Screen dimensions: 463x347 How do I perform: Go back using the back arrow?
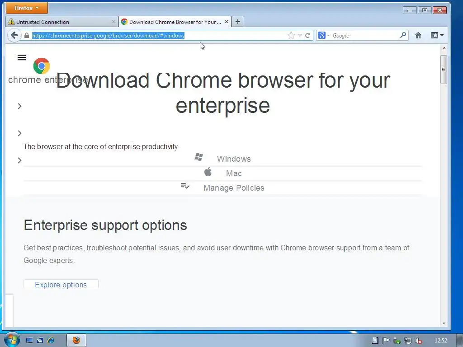click(x=14, y=35)
